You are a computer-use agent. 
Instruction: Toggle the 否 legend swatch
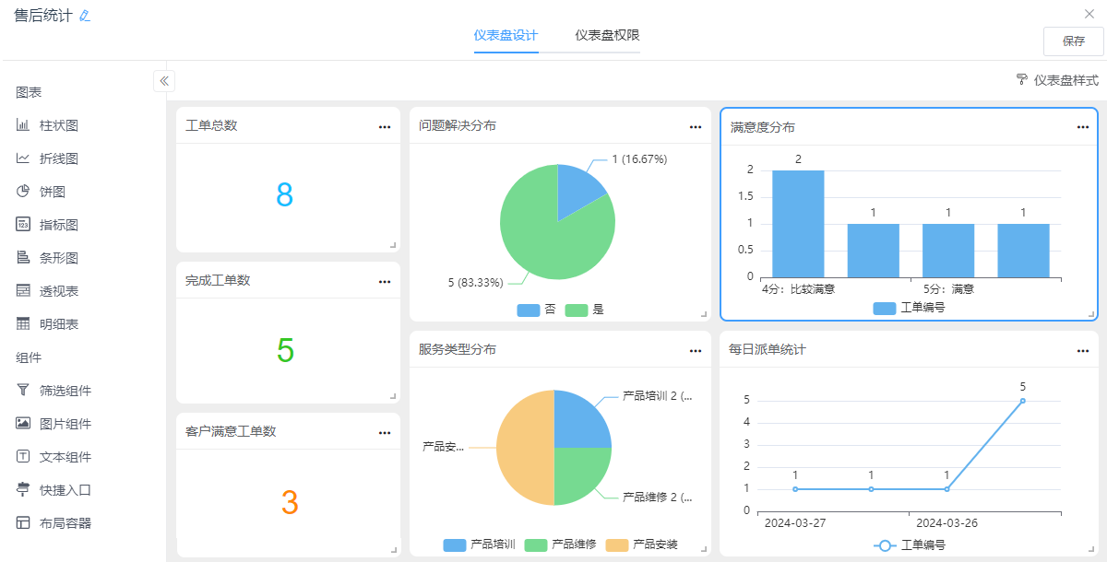(x=529, y=310)
